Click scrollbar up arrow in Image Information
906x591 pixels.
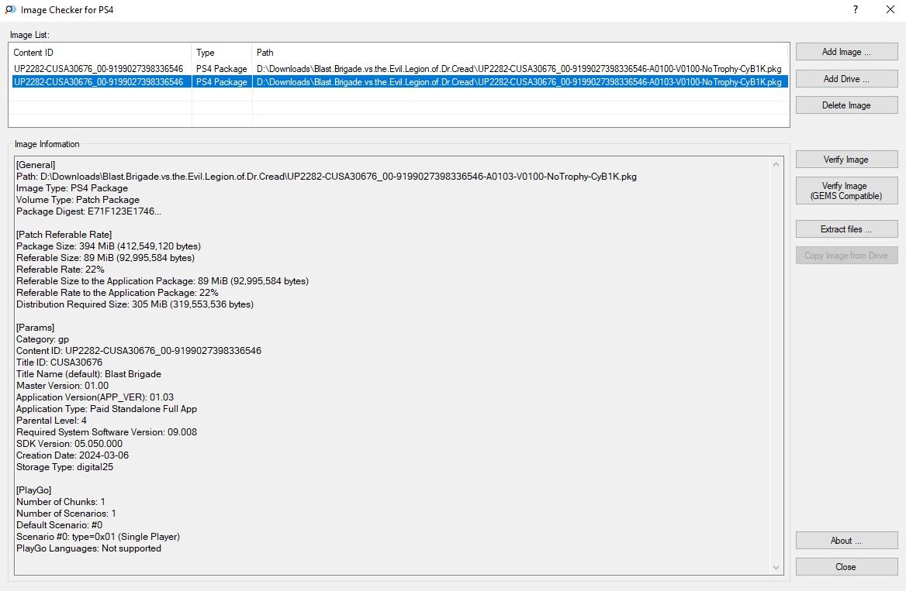[776, 164]
